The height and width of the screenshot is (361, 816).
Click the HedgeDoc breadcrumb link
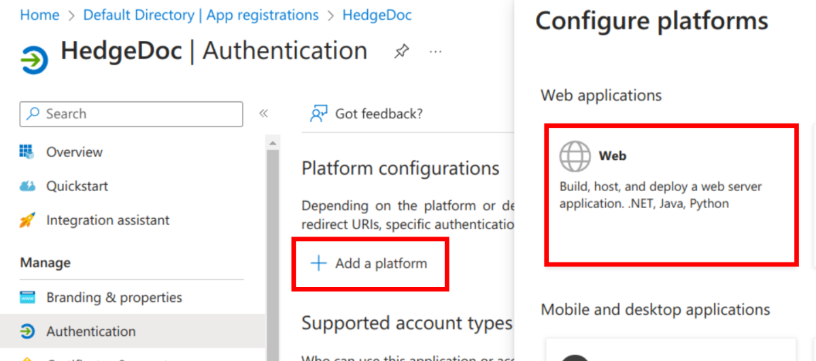coord(377,15)
